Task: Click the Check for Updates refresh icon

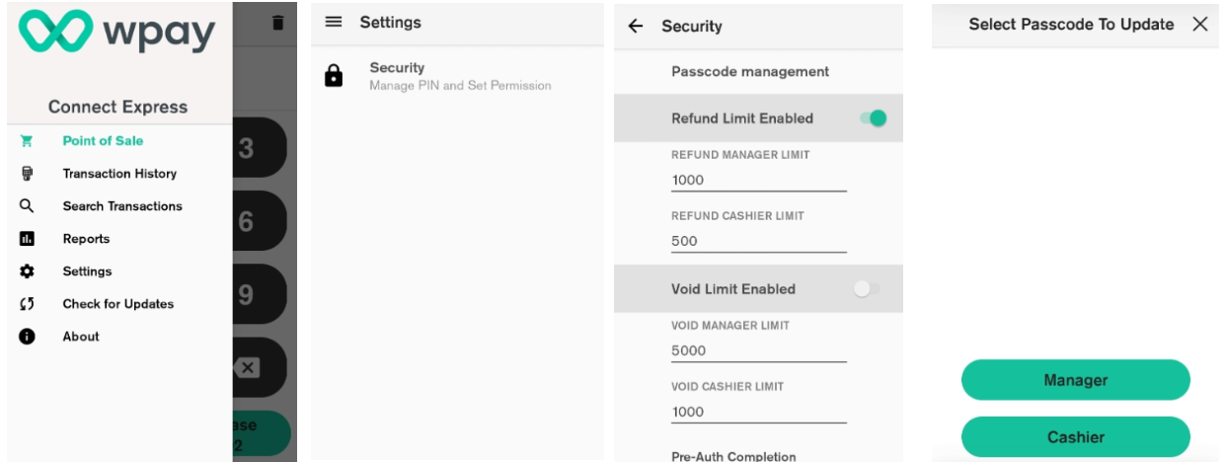Action: click(28, 304)
